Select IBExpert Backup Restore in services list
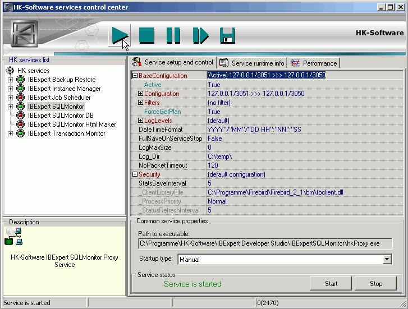This screenshot has height=309, width=408. [62, 80]
